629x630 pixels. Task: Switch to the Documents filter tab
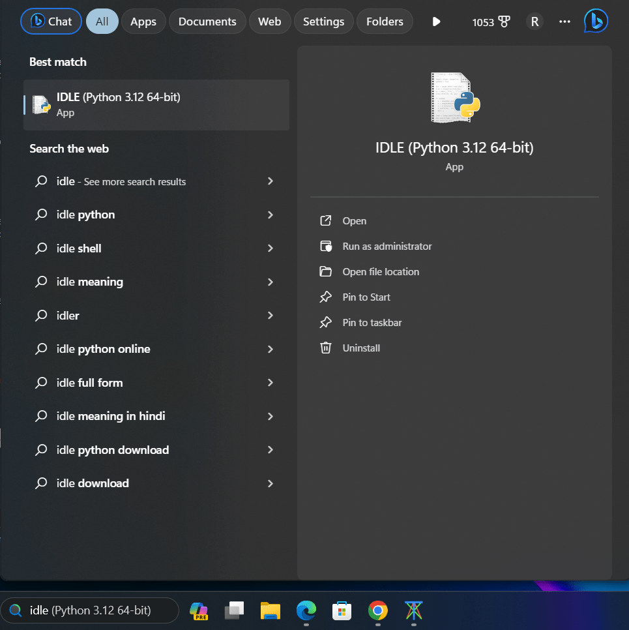207,21
